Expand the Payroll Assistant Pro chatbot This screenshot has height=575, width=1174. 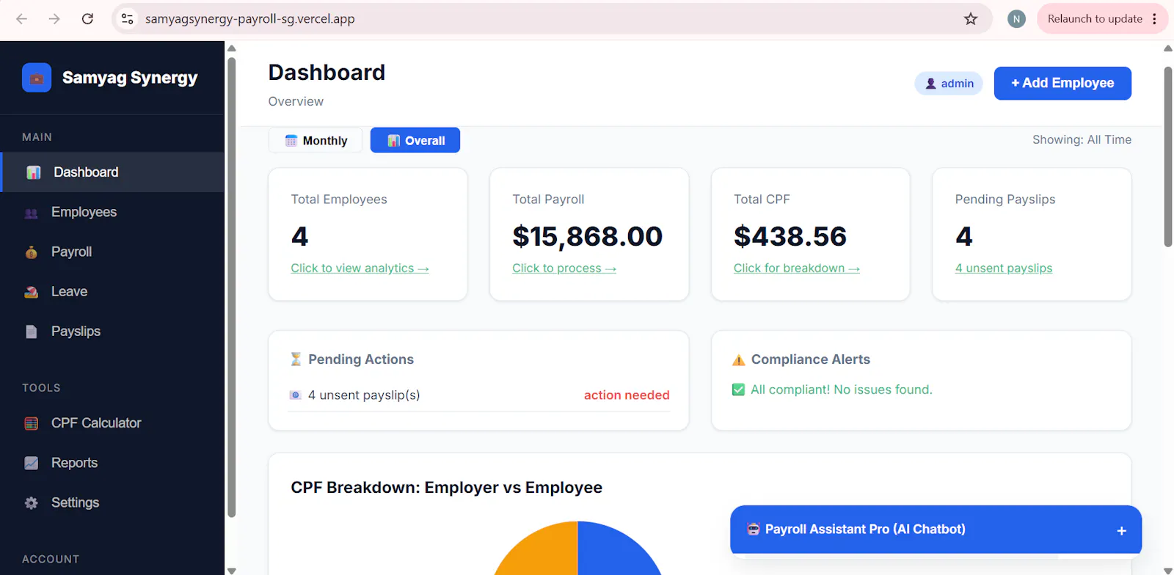tap(936, 530)
